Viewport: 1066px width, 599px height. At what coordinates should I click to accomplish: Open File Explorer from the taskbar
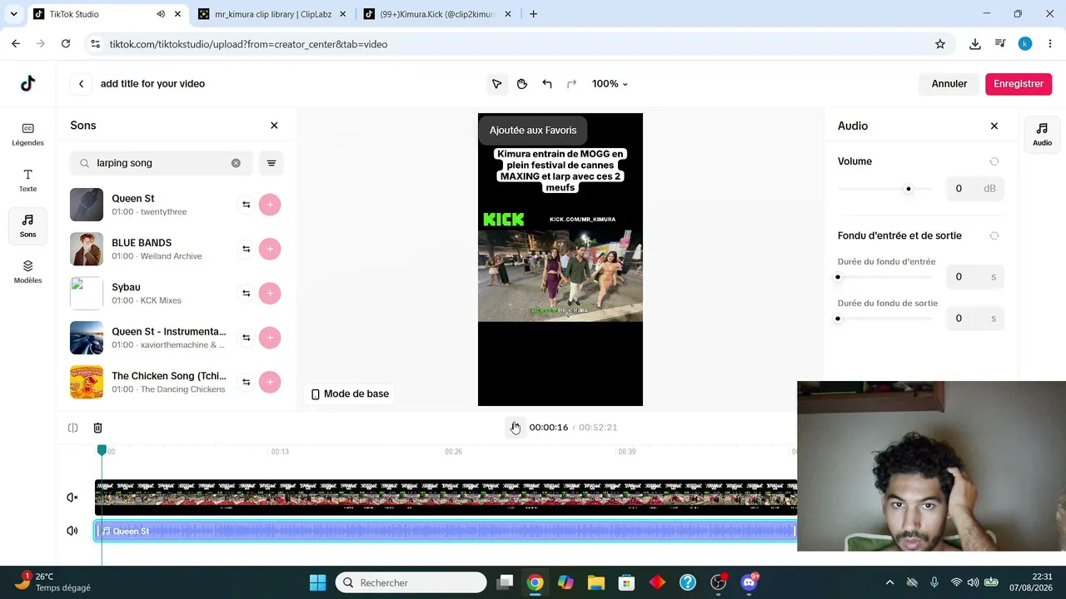(595, 582)
